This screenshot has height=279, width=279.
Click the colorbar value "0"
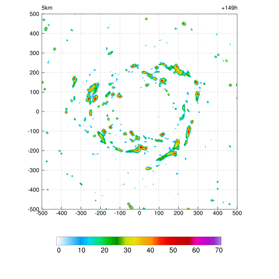[59, 250]
